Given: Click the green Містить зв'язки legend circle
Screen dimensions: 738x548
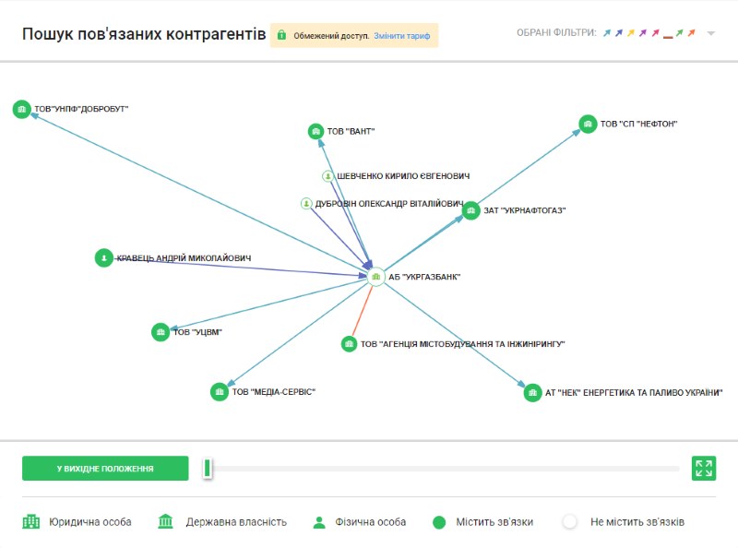Looking at the screenshot, I should tap(439, 522).
